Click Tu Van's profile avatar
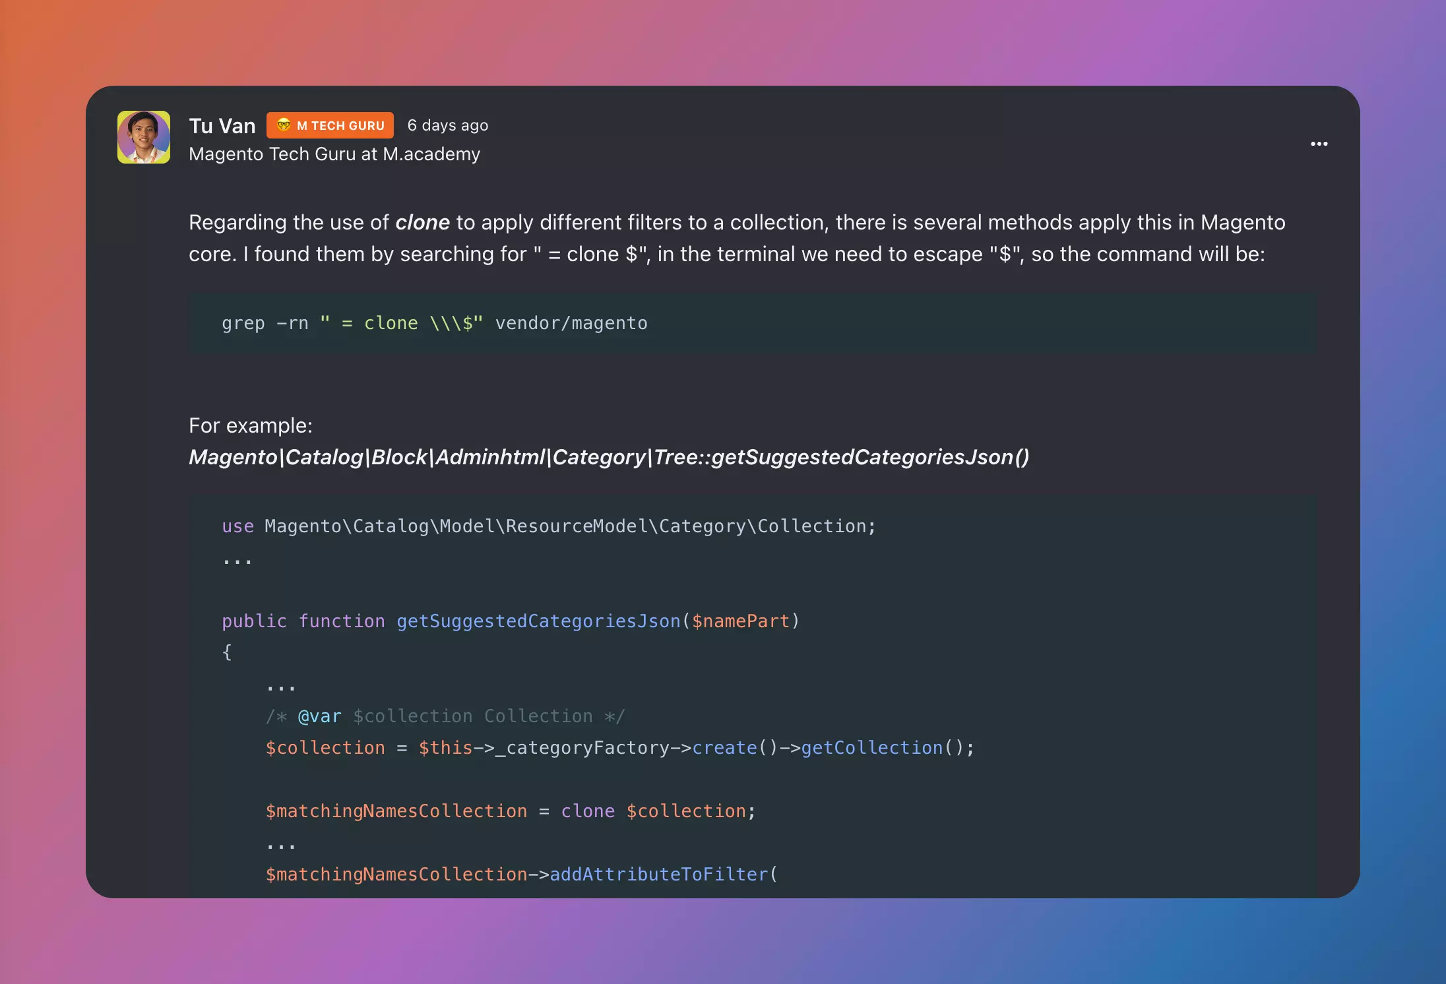Screen dimensions: 1446x984 (x=144, y=137)
